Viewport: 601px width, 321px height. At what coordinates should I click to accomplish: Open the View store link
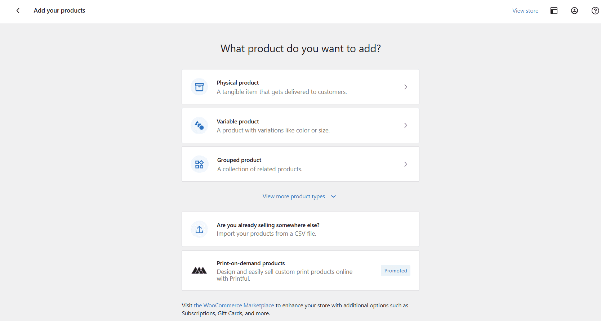click(525, 11)
